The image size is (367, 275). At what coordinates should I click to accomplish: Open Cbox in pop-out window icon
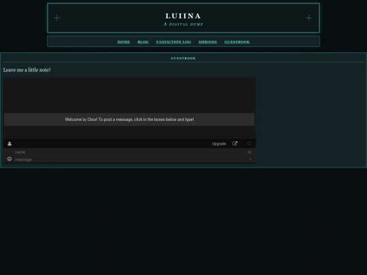pyautogui.click(x=234, y=143)
